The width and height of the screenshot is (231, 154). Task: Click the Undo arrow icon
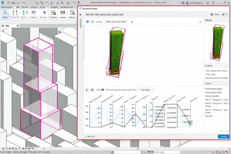coord(24,3)
